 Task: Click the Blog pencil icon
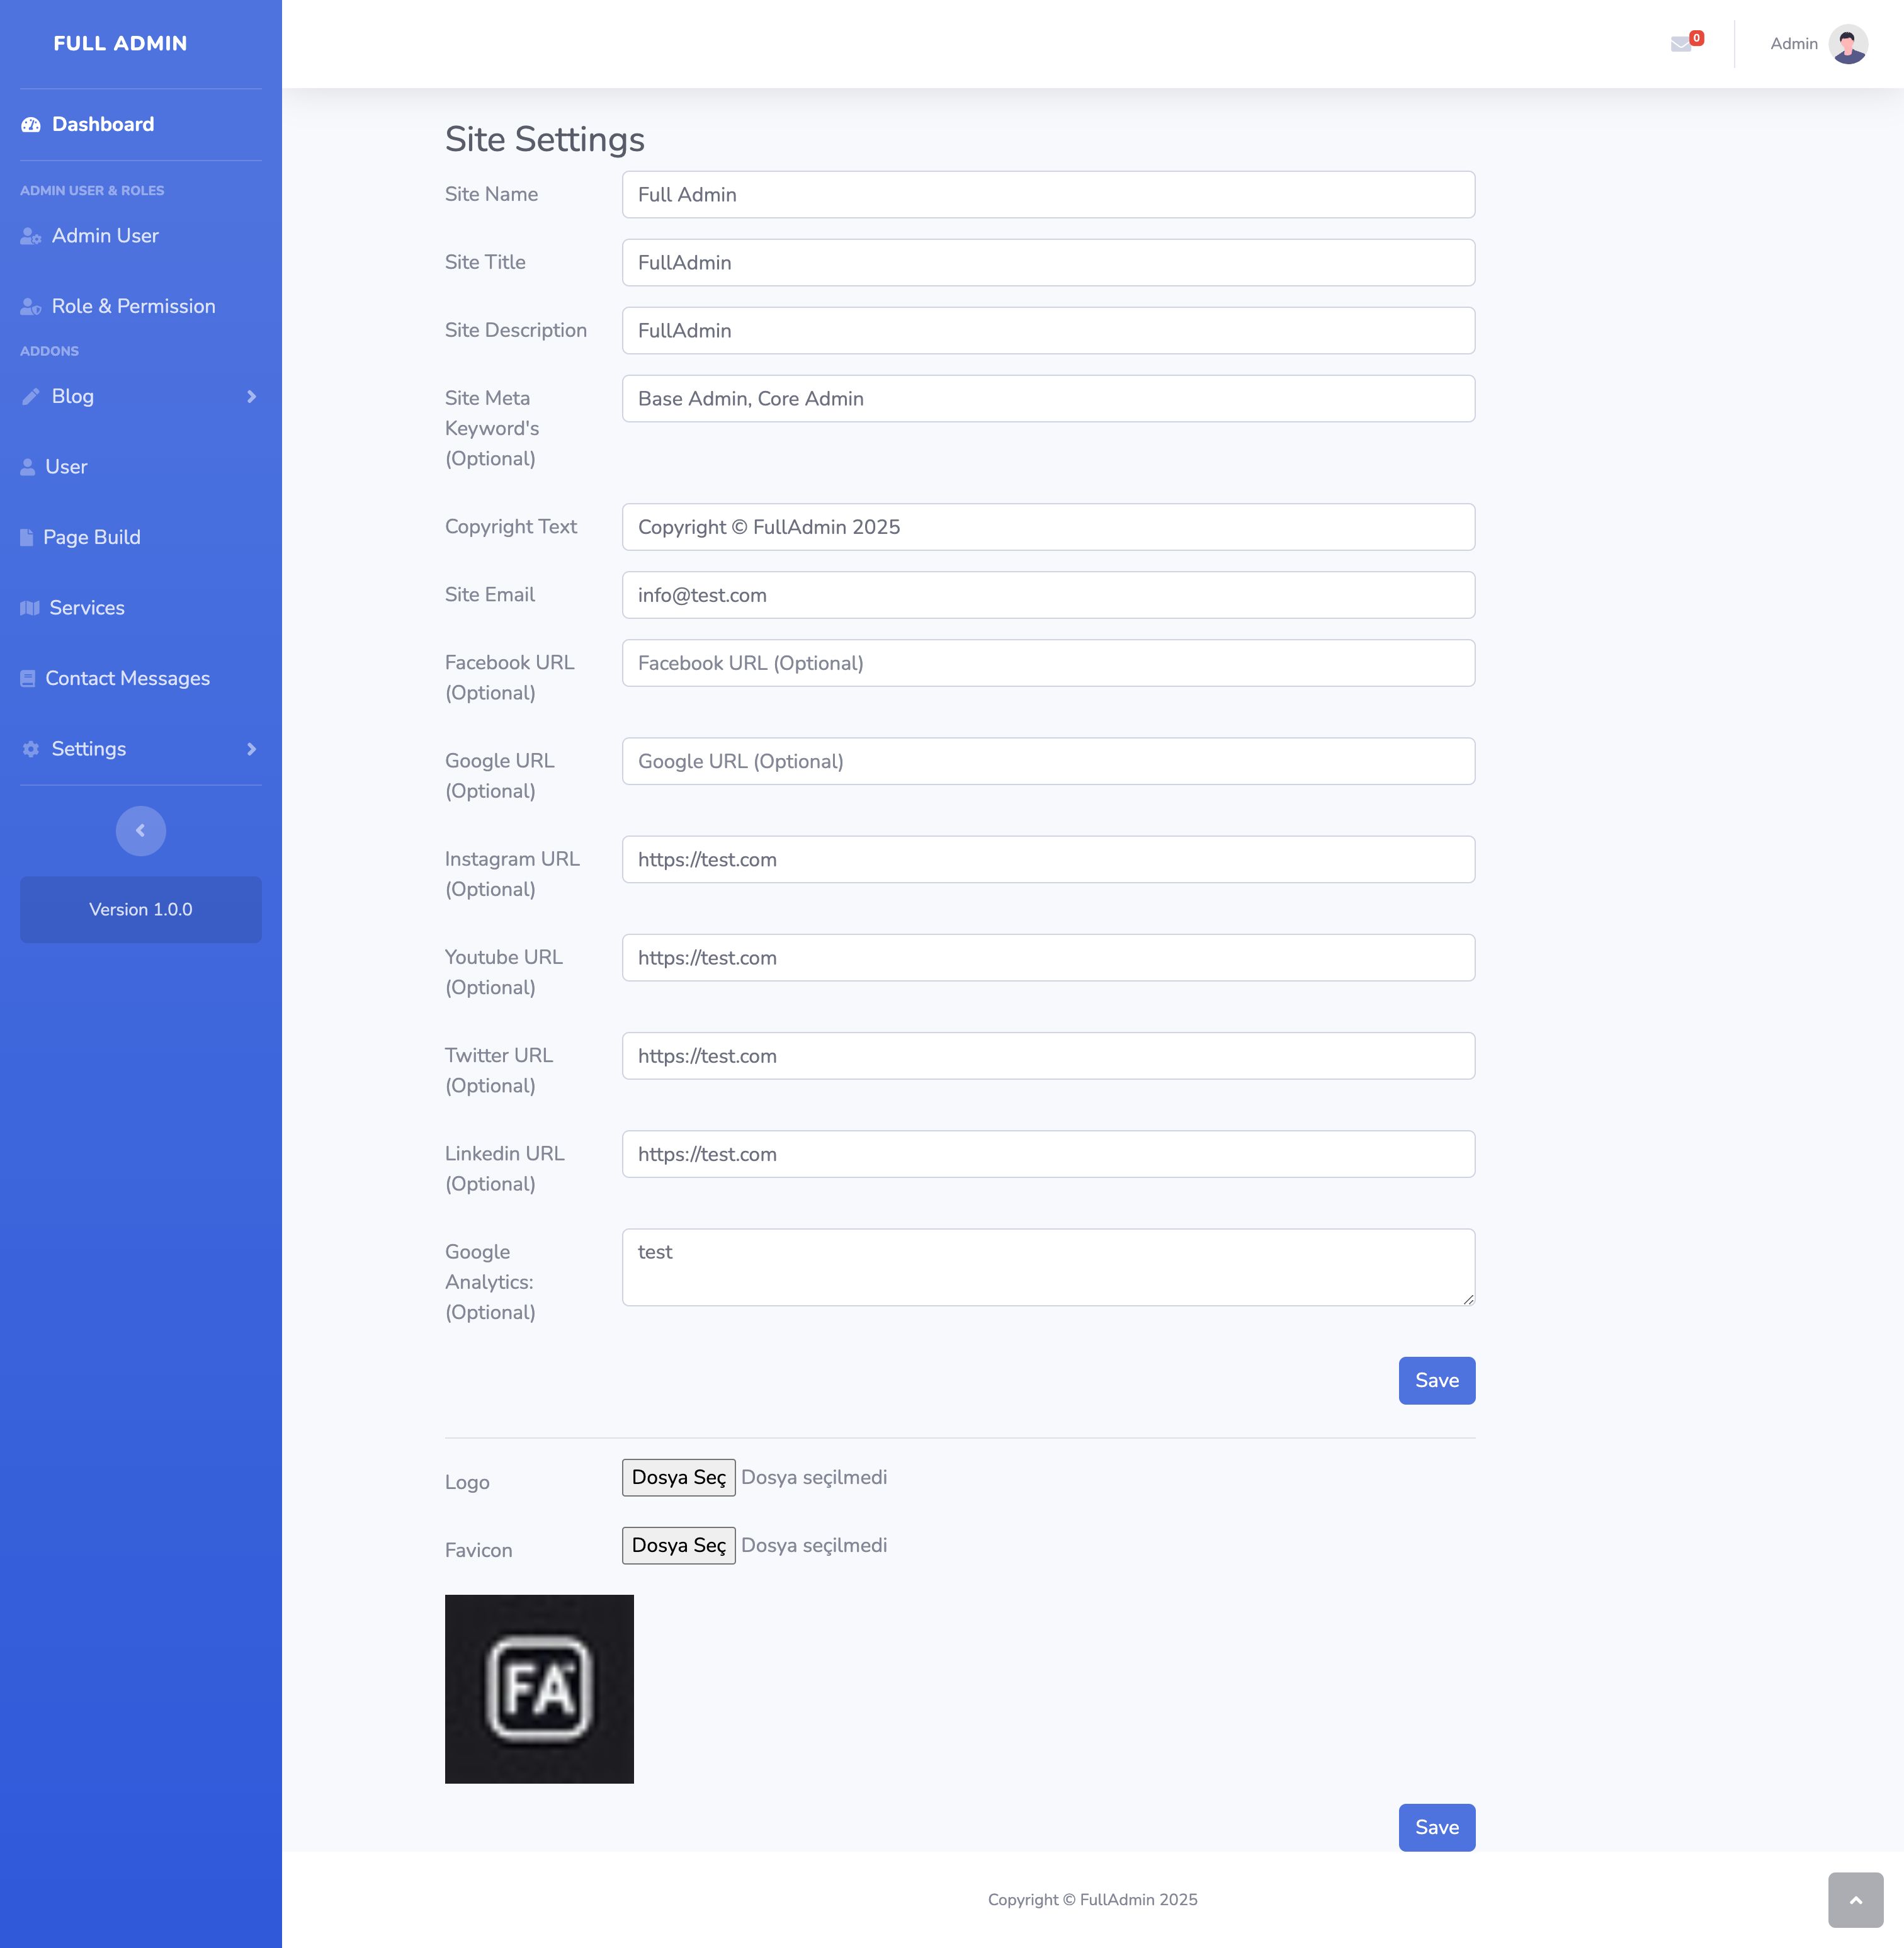[x=31, y=397]
